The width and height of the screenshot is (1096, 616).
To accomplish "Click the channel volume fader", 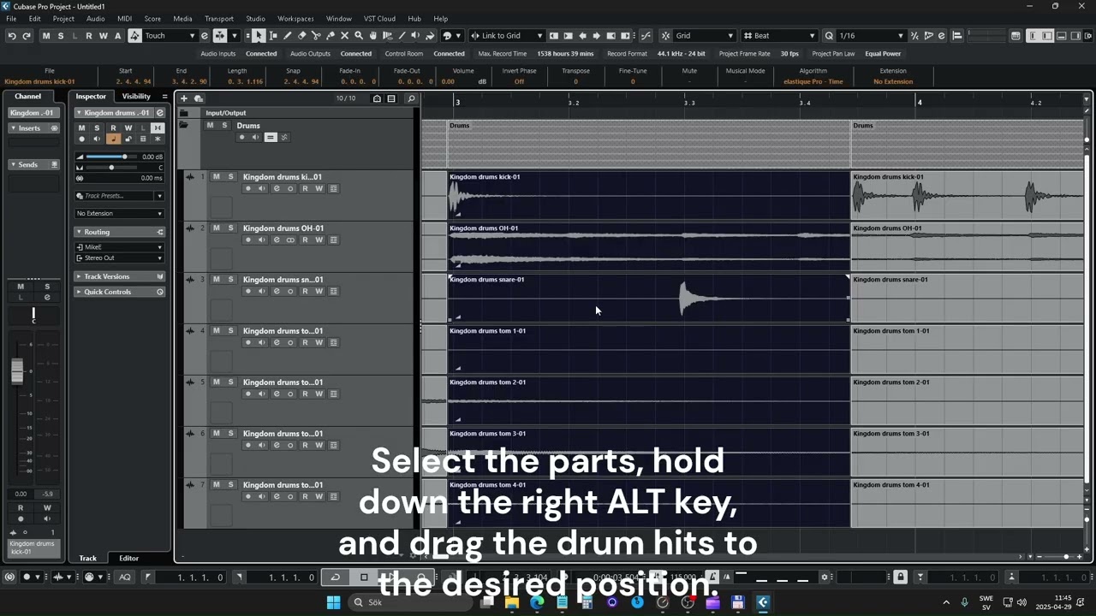I will pyautogui.click(x=17, y=370).
